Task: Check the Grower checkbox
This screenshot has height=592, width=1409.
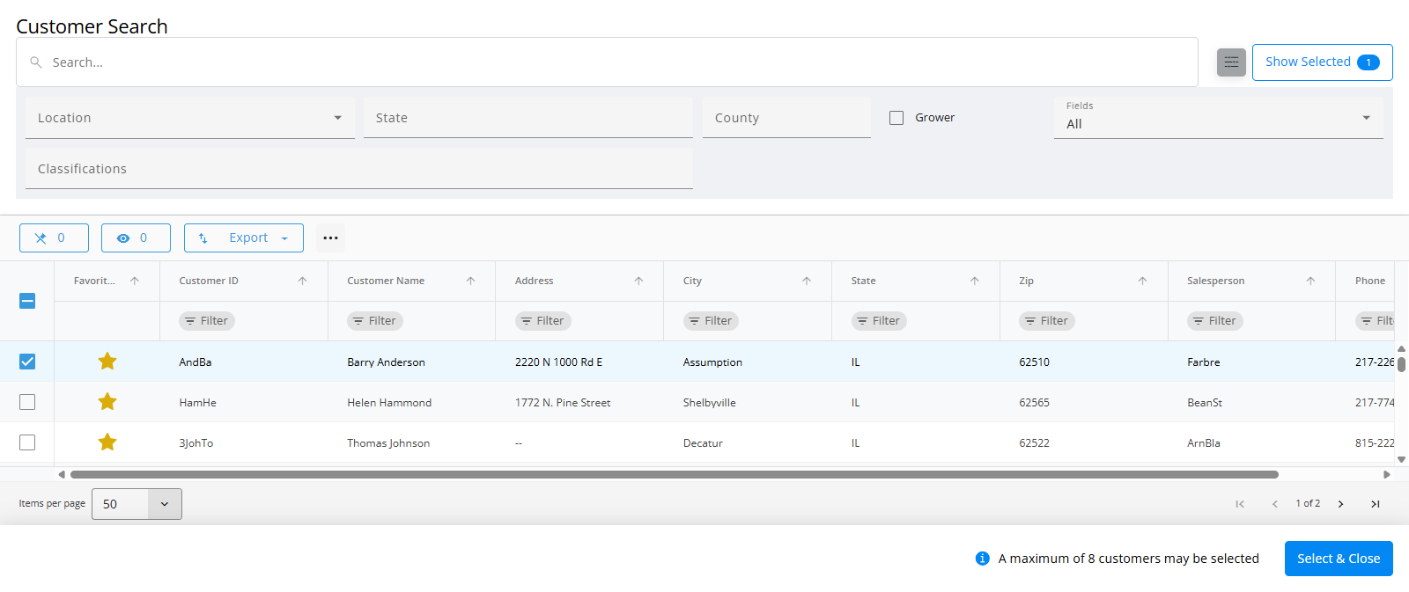Action: (896, 118)
